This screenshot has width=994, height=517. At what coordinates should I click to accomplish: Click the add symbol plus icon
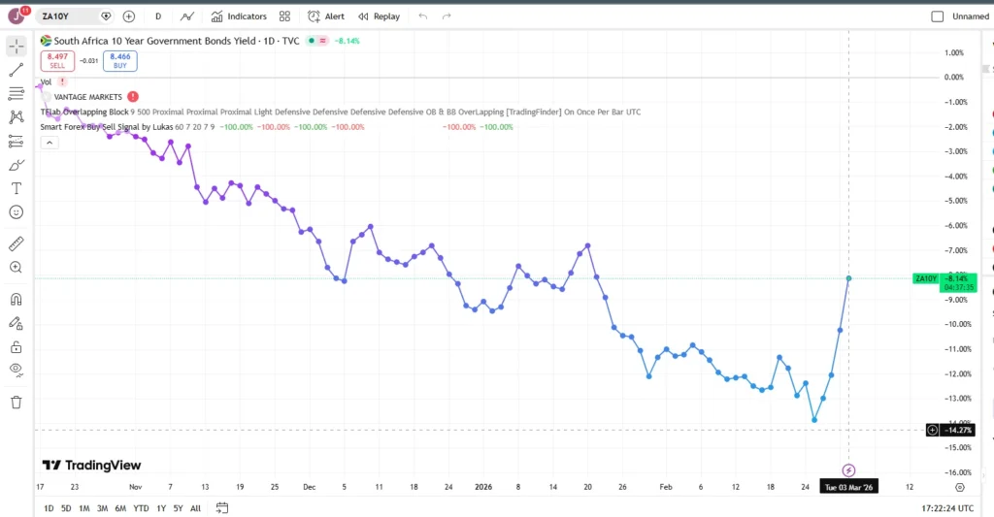129,16
